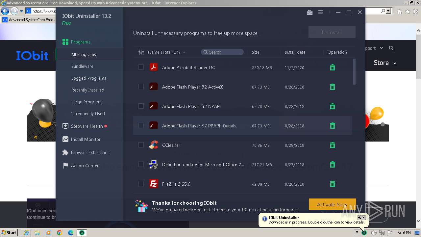Screen dimensions: 421x237
Task: Check the Adobe Acrobat Reader DC checkbox
Action: point(141,67)
